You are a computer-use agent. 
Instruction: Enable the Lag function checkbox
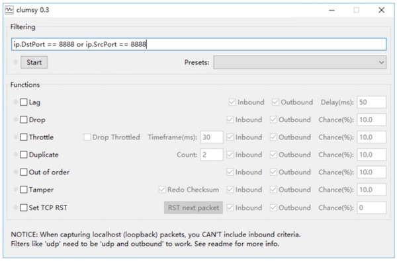point(24,102)
